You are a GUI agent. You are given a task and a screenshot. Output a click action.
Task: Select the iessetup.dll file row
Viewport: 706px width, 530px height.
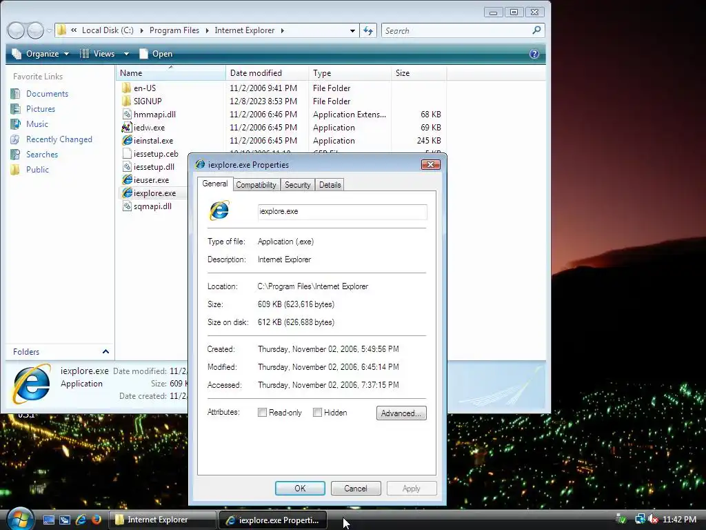[x=153, y=167]
